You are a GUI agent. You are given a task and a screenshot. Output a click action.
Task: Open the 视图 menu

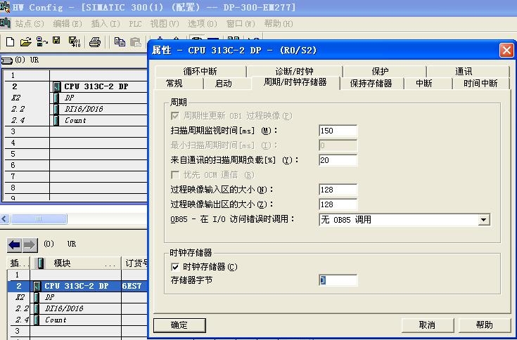[x=165, y=24]
